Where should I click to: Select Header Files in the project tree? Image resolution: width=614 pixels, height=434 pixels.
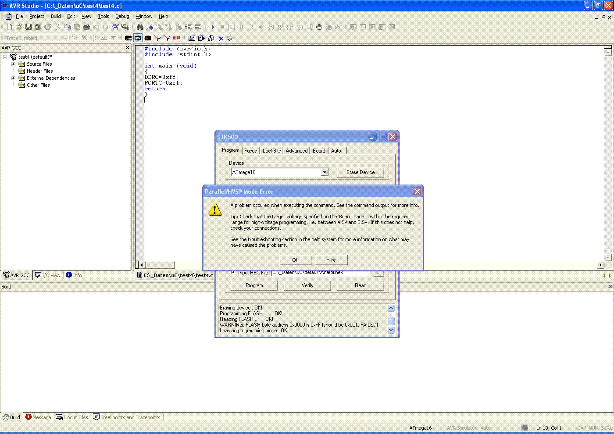point(40,71)
